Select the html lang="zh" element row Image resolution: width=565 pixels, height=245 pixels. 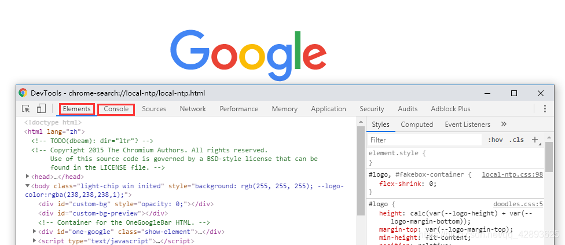coord(54,131)
